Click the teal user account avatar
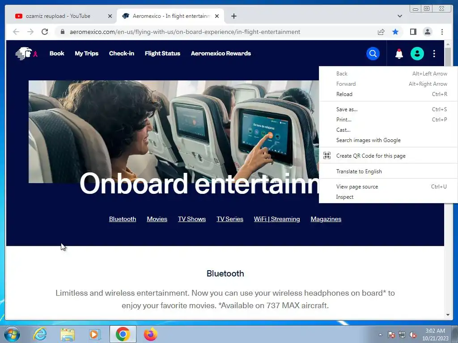This screenshot has width=458, height=343. tap(417, 54)
